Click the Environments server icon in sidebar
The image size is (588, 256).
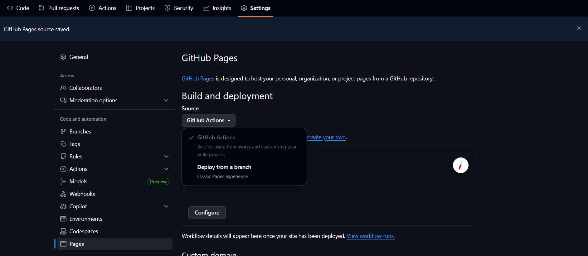pos(63,219)
